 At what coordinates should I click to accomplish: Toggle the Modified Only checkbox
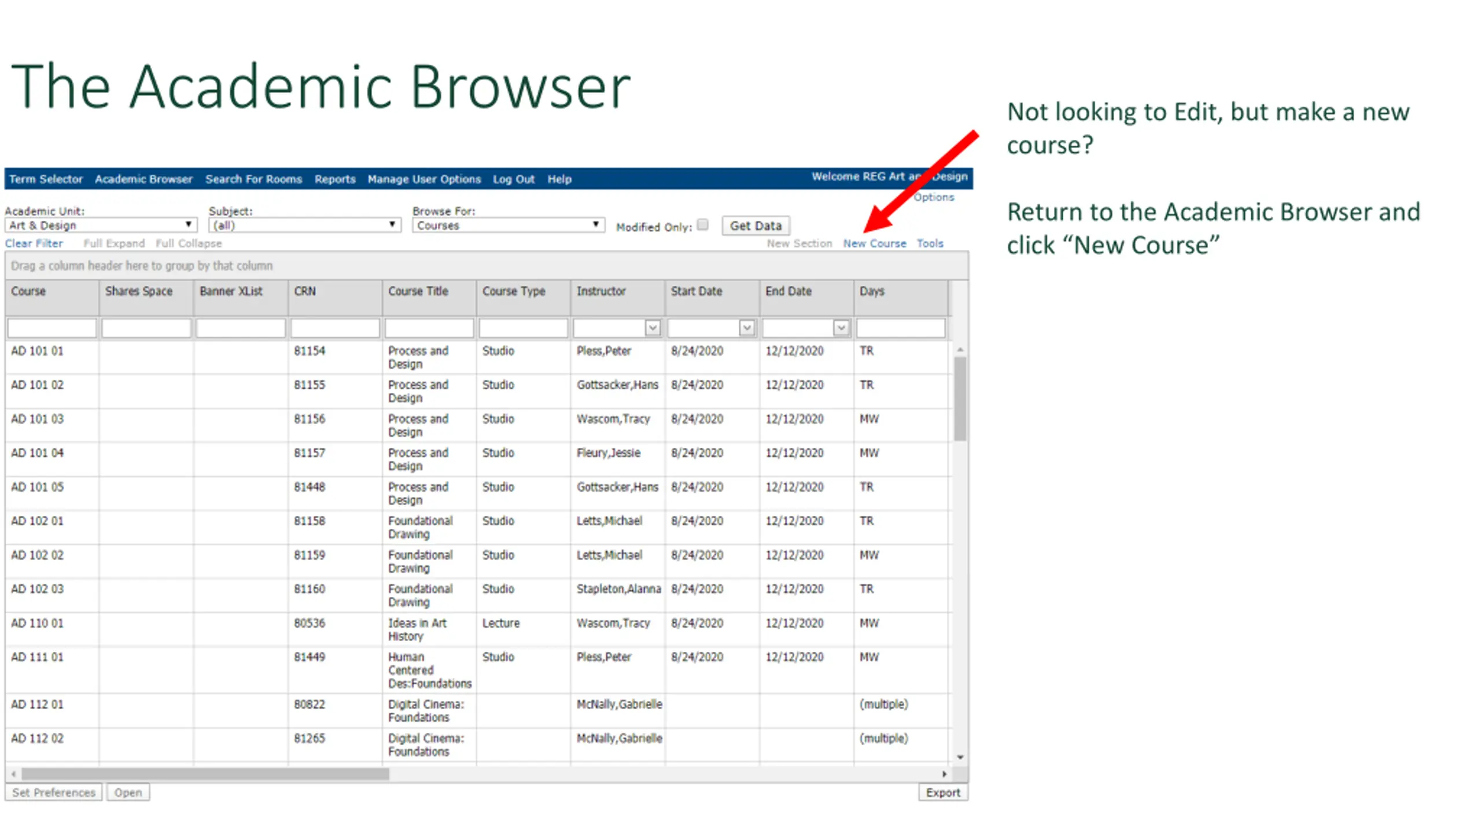pos(702,225)
